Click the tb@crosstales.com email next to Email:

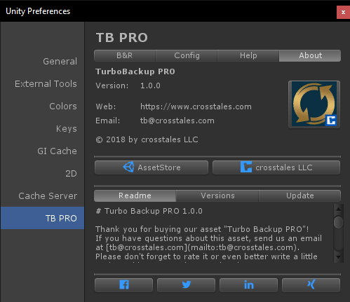(177, 121)
